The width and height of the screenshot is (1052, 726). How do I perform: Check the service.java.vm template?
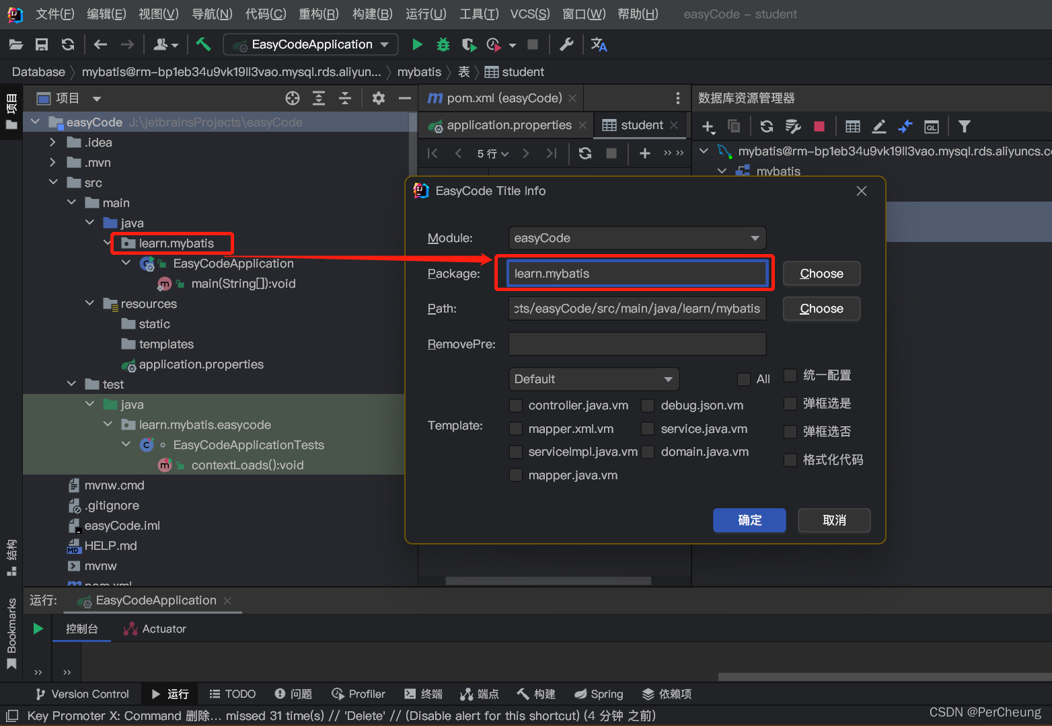pos(648,429)
